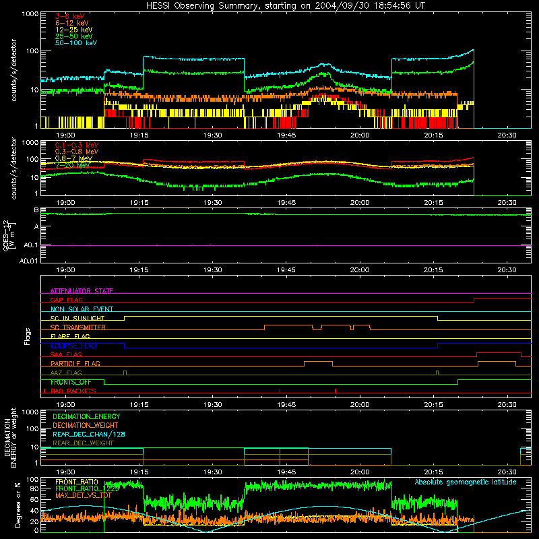Click the vertical "Flags" axis title
This screenshot has height=539, width=539.
pyautogui.click(x=28, y=336)
